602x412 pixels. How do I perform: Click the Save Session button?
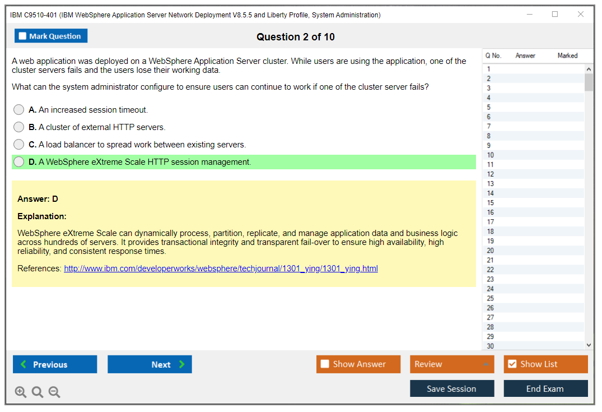[x=451, y=389]
